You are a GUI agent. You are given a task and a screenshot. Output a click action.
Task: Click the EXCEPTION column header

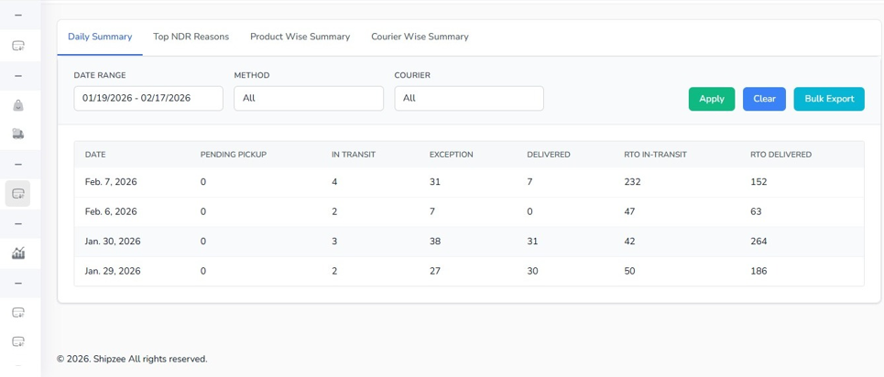(x=451, y=155)
